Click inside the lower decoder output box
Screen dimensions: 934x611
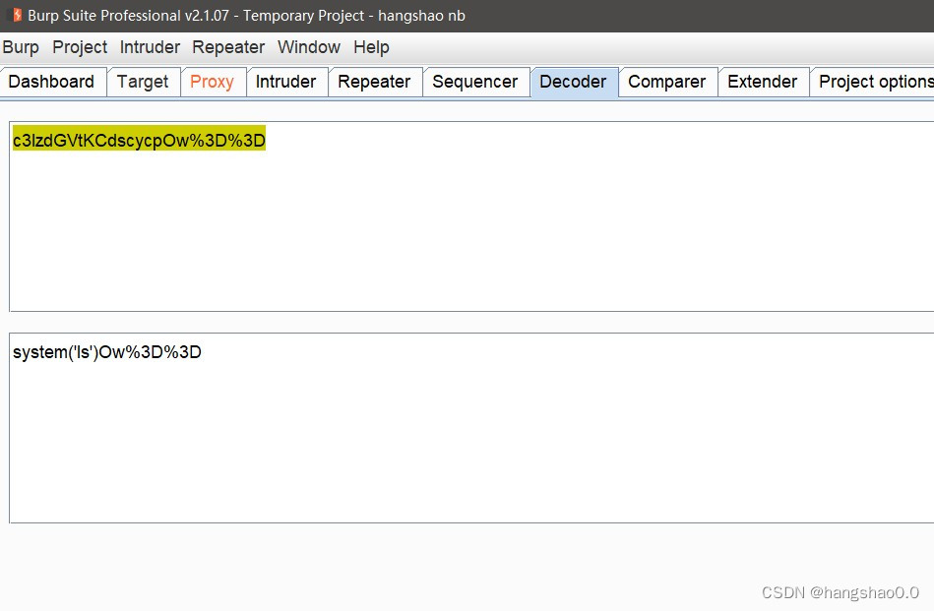click(471, 428)
